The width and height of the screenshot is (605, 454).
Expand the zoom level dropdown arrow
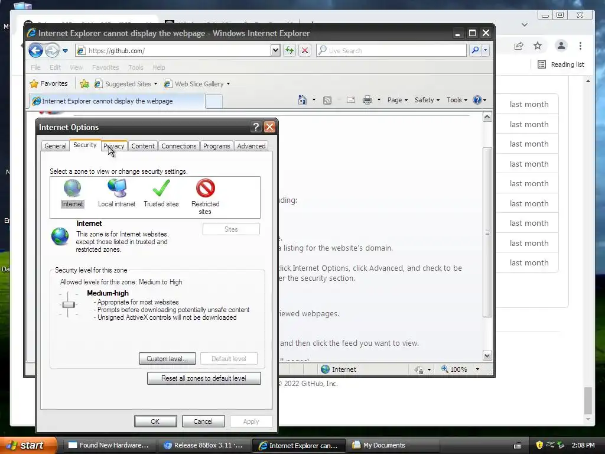click(477, 369)
